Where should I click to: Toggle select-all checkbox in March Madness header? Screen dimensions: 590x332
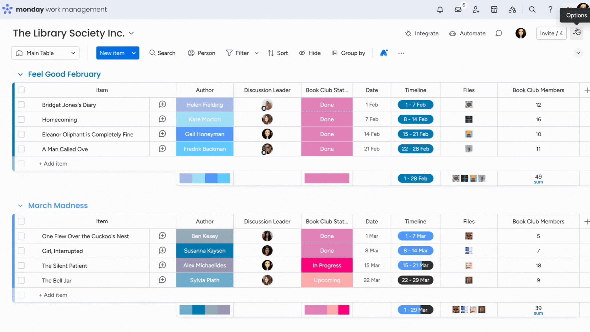click(21, 221)
